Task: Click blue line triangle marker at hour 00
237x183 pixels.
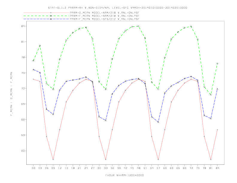Action: [x=34, y=69]
